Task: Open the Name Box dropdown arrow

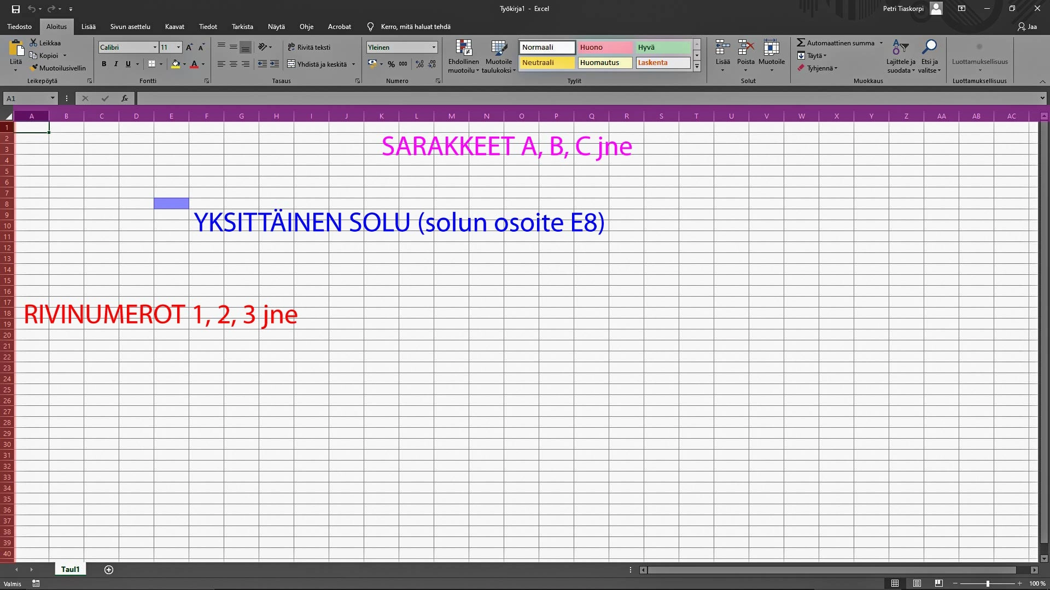Action: tap(52, 98)
